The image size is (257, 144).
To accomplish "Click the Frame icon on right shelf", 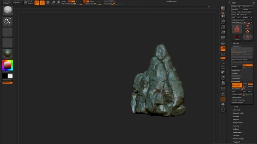I will [223, 67].
